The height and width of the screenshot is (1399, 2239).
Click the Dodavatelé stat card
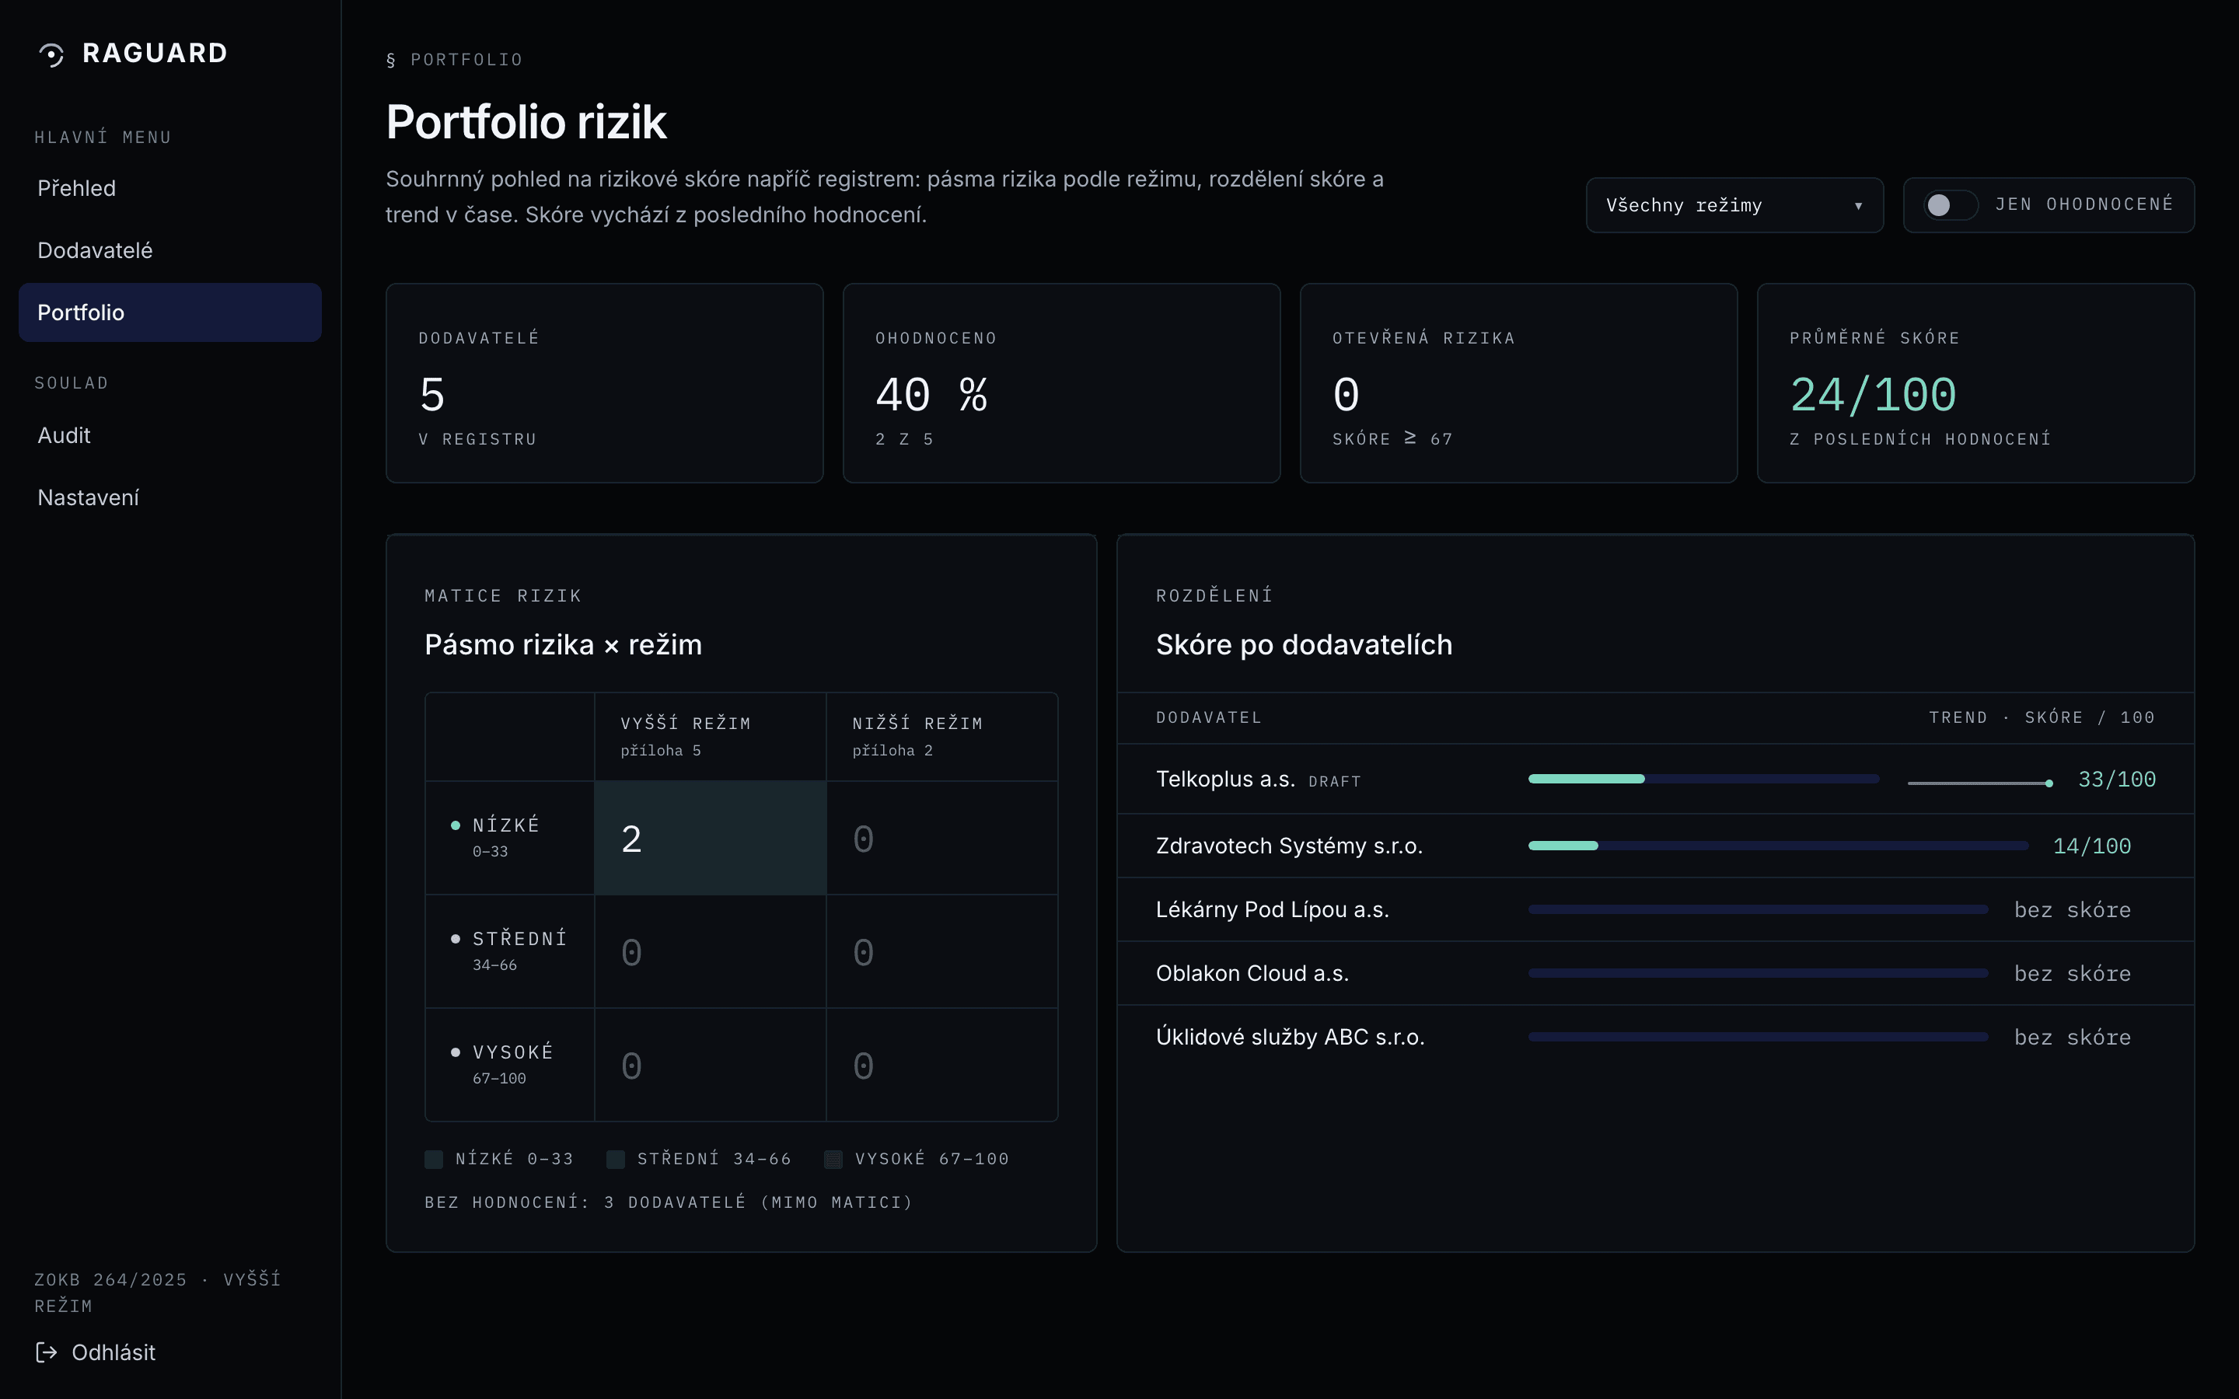pyautogui.click(x=604, y=383)
